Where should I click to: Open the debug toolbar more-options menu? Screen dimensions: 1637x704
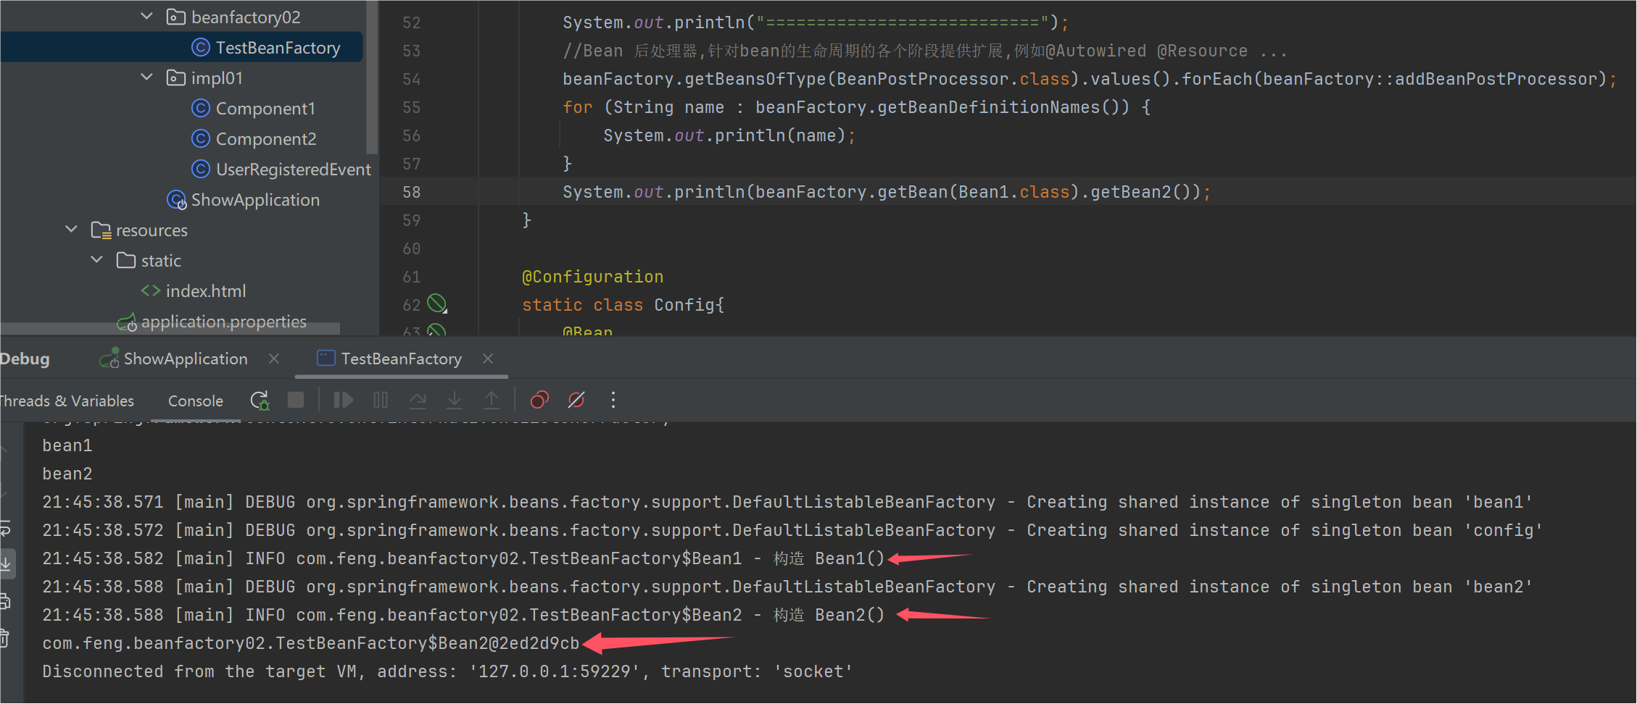(x=613, y=400)
